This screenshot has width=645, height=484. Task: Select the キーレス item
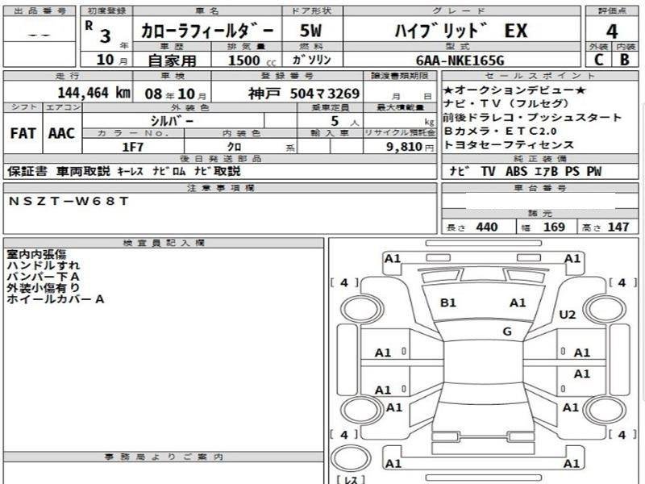[130, 171]
